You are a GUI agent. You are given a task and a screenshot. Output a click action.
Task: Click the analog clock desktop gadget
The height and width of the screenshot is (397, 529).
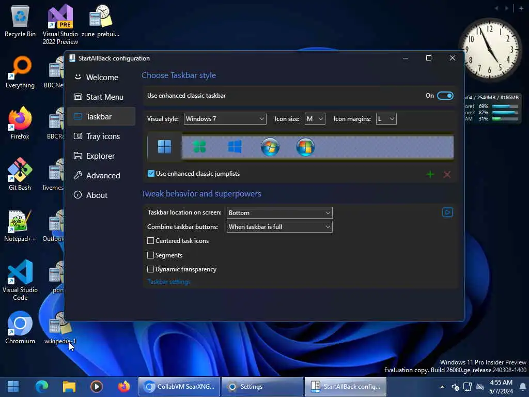click(490, 50)
